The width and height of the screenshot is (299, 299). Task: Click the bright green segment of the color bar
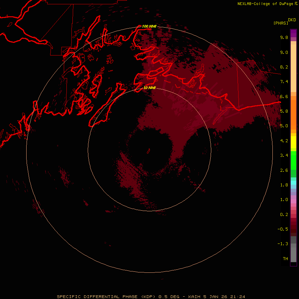point(293,160)
